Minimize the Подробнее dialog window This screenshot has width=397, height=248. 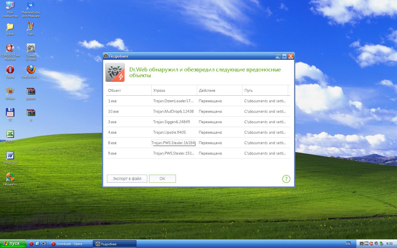278,56
